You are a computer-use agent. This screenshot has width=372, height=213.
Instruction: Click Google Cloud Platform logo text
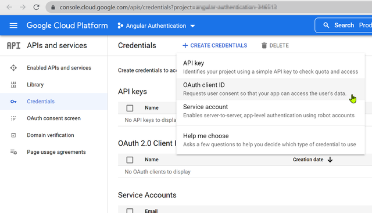coord(67,26)
